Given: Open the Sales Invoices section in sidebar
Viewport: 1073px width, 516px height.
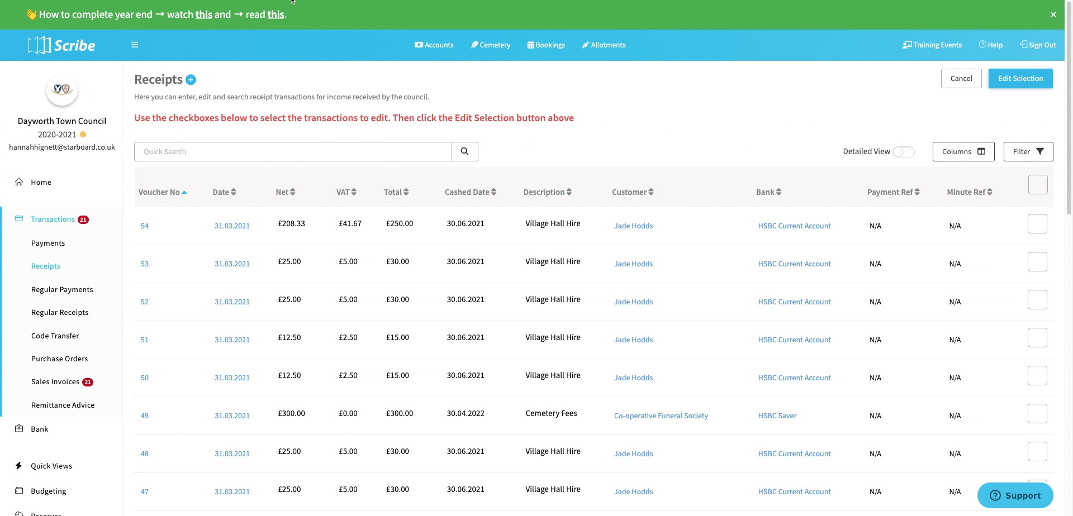Looking at the screenshot, I should point(56,381).
